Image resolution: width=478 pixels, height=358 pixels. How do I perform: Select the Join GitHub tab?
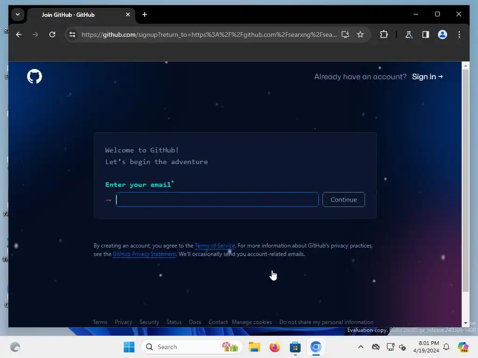coord(81,14)
